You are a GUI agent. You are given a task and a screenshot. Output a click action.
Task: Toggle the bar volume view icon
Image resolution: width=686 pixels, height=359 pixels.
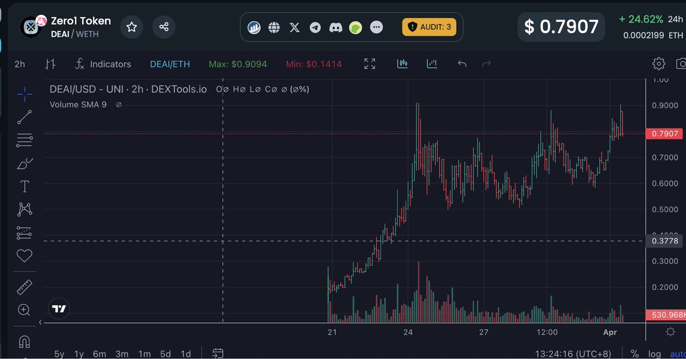432,64
